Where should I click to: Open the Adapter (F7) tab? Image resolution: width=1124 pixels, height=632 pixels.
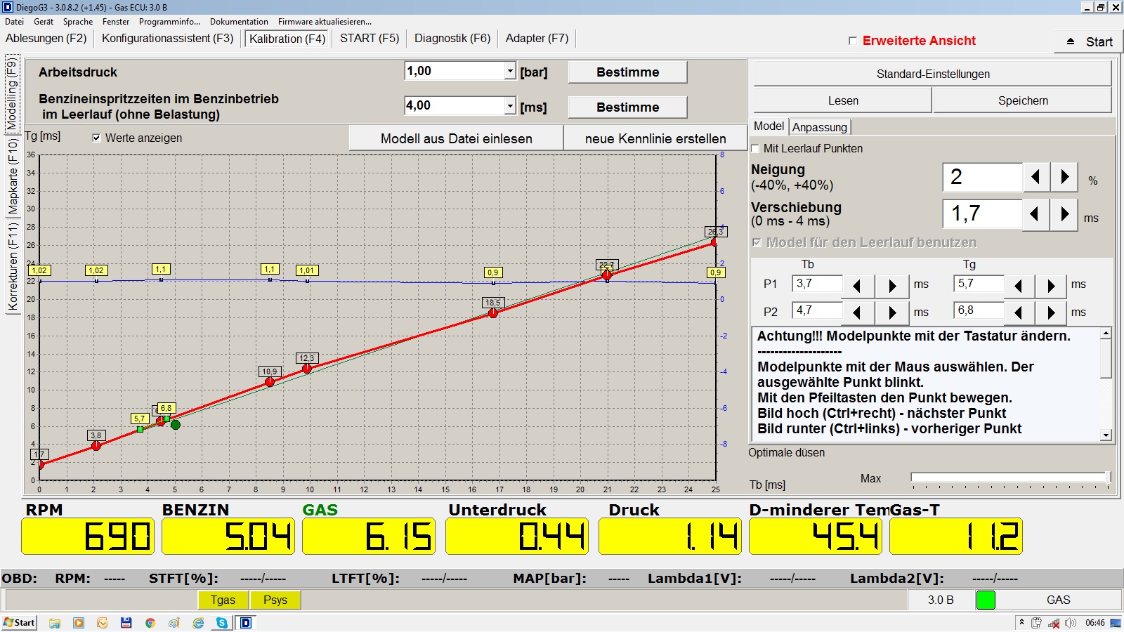[x=537, y=38]
